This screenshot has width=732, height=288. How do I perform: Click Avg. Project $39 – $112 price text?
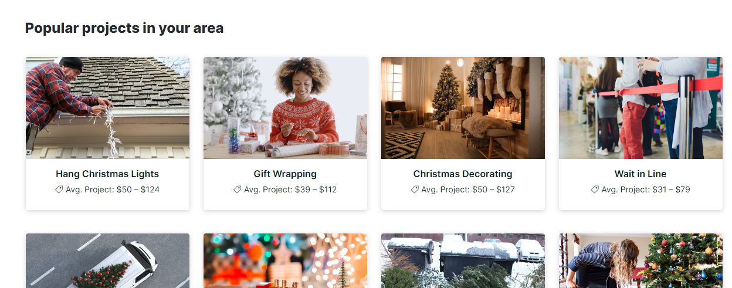[290, 190]
